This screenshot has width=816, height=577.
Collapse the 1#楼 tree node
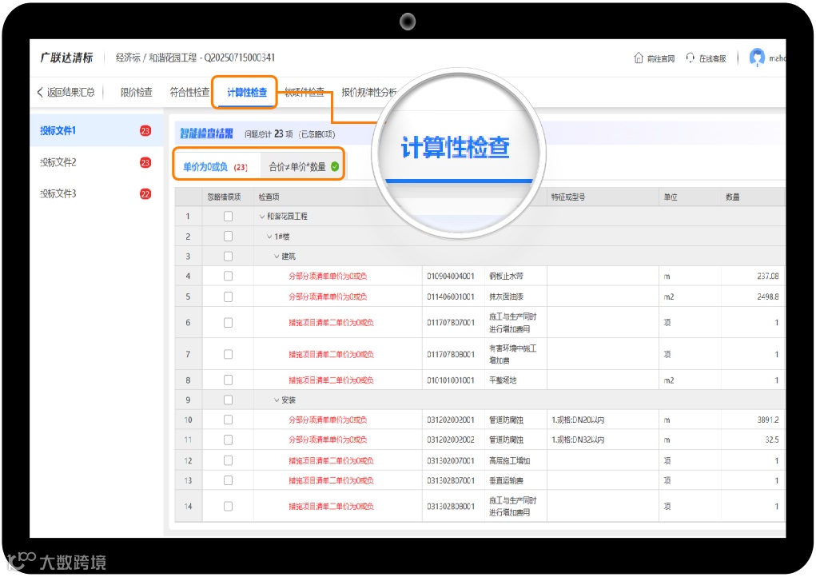pos(269,237)
